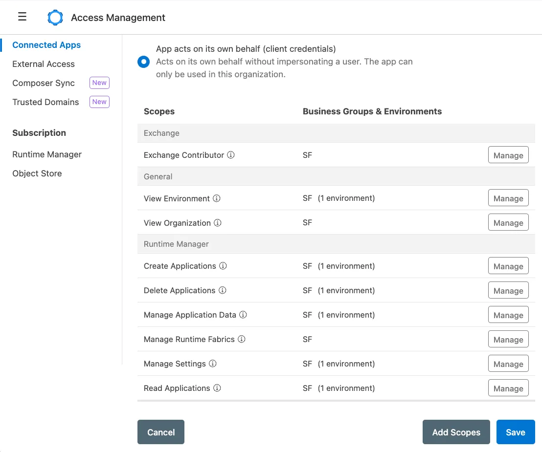Screen dimensions: 542x452
Task: Open the hamburger navigation menu
Action: click(22, 17)
